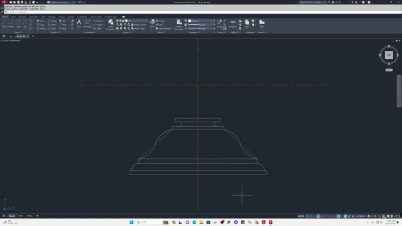
Task: Select the Circle tool
Action: tap(18, 23)
